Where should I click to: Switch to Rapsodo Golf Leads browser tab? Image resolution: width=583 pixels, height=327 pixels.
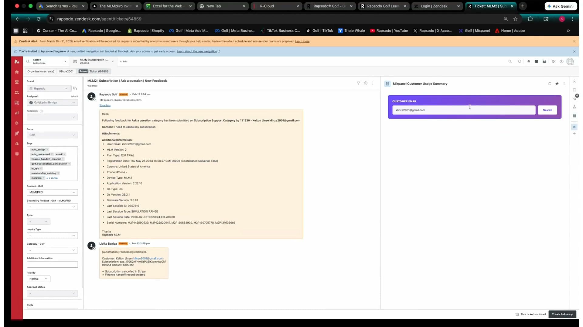383,6
